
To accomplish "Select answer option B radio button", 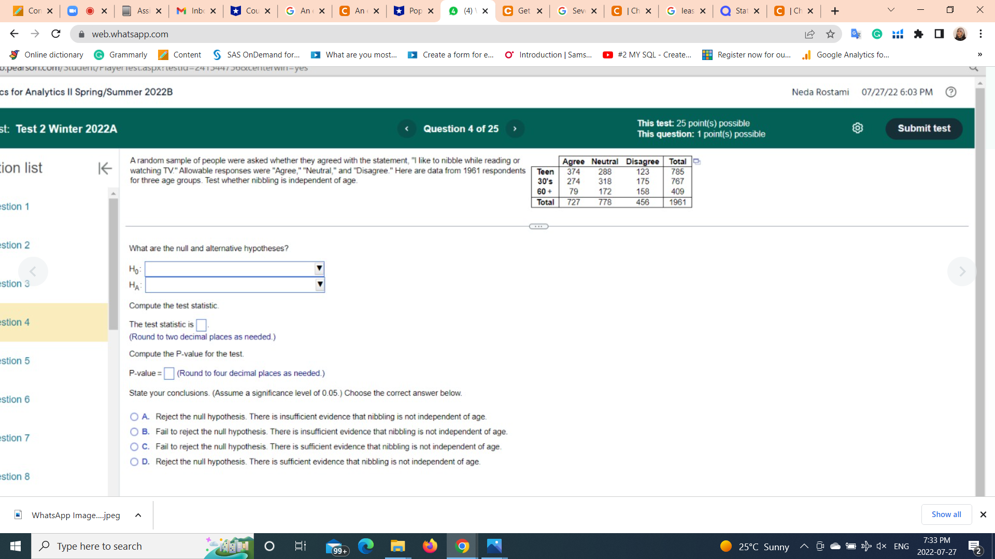I will point(134,432).
